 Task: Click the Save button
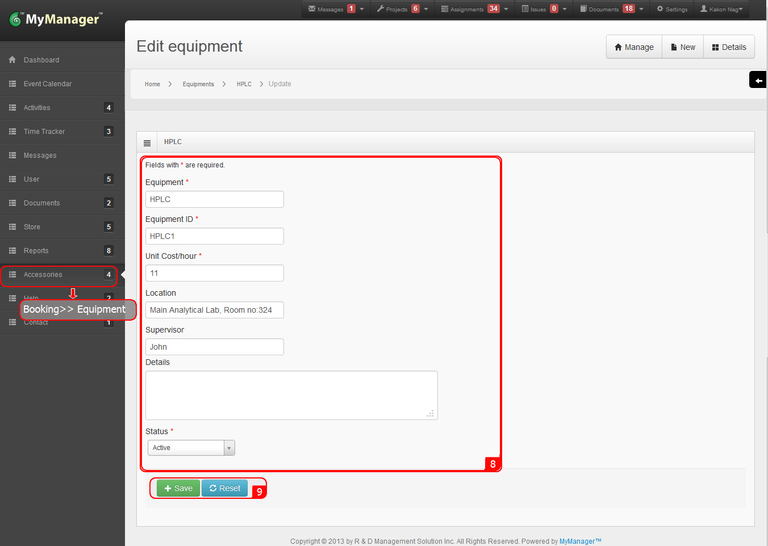click(178, 488)
